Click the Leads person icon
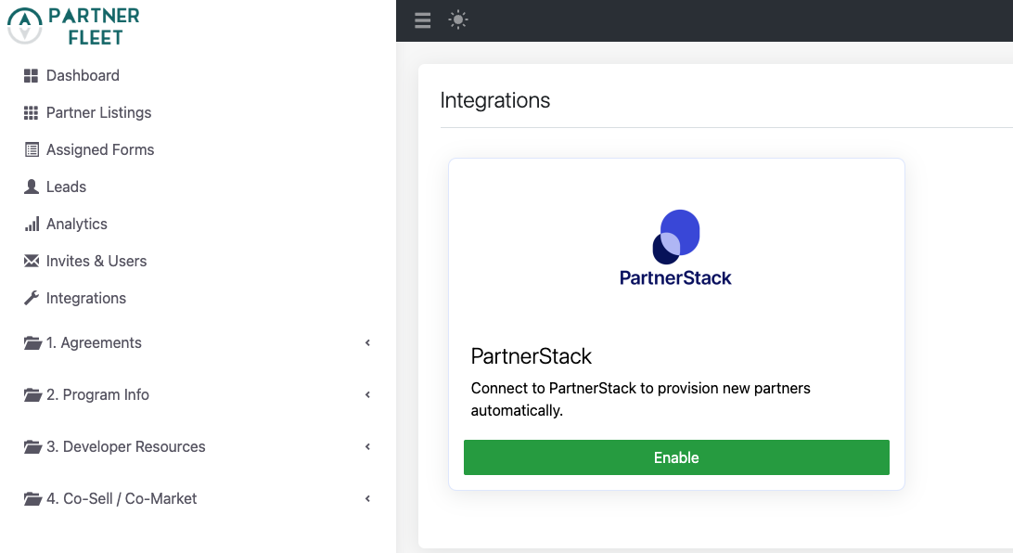 pyautogui.click(x=31, y=186)
